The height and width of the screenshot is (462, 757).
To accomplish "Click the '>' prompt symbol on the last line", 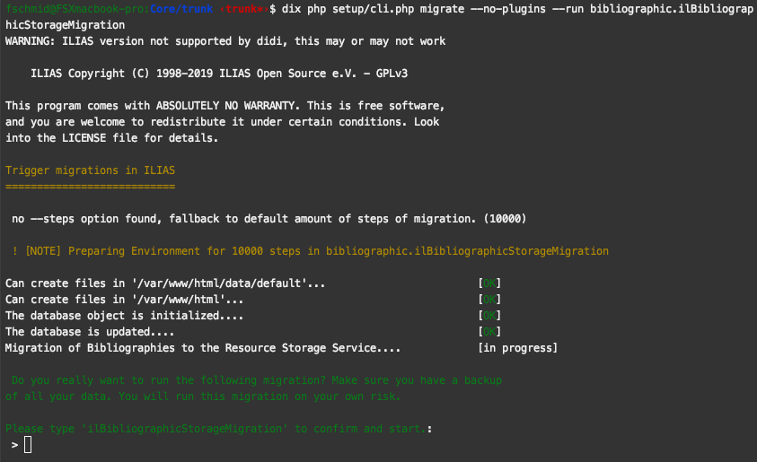I will 15,445.
